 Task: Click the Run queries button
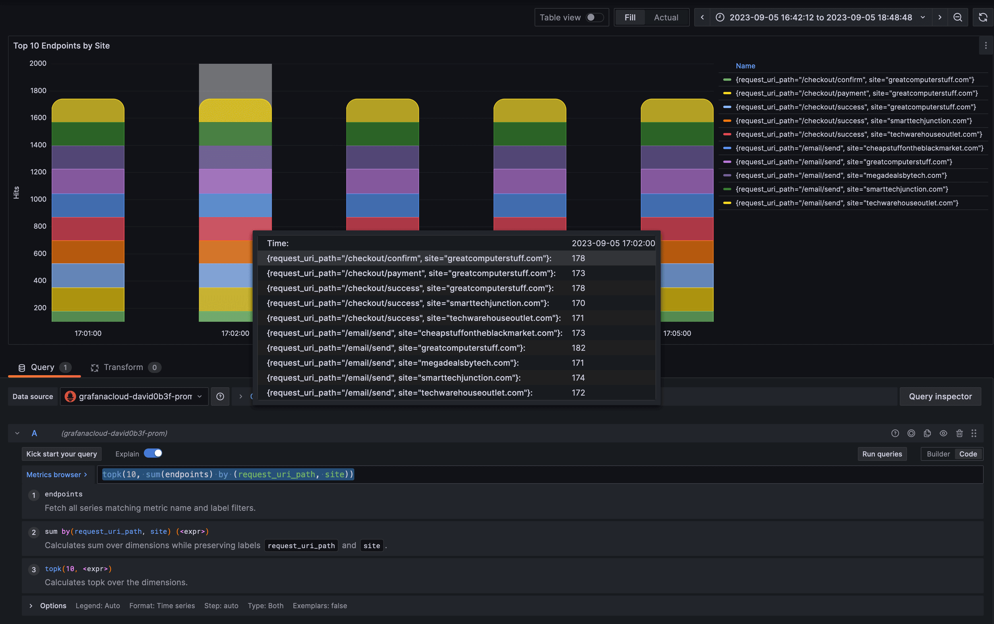click(882, 454)
